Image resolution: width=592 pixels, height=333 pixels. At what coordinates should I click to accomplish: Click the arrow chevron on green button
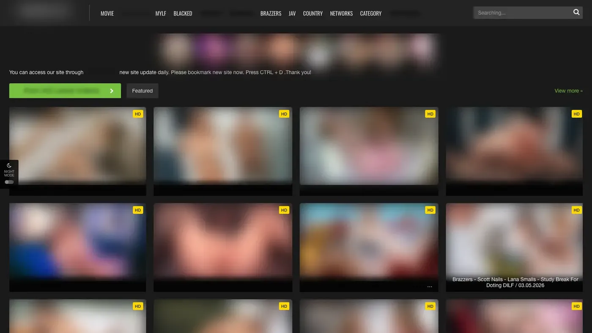(x=112, y=91)
